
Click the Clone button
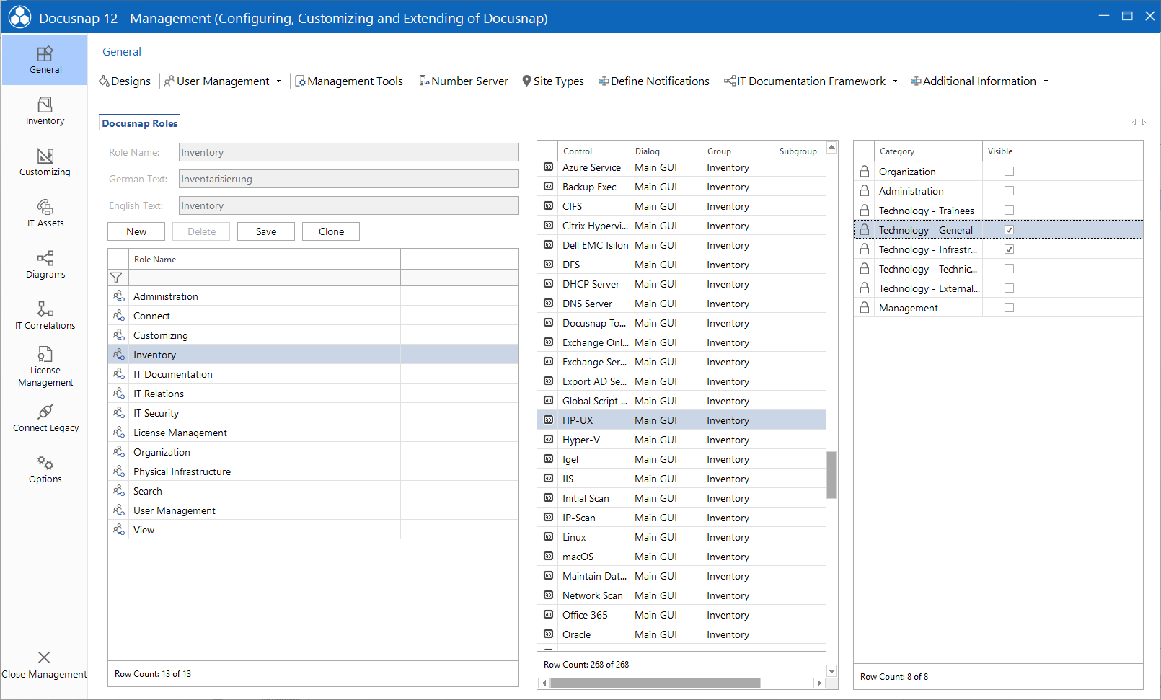tap(331, 231)
